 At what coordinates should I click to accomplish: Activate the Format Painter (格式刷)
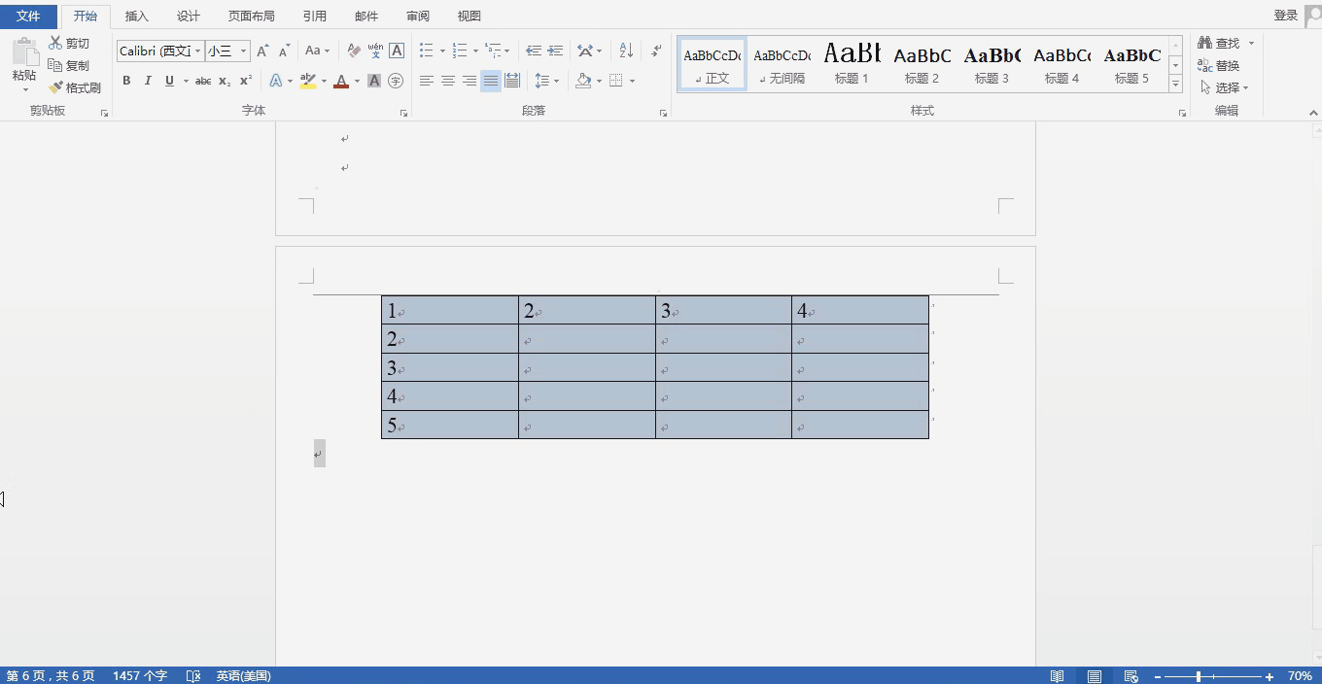coord(75,87)
